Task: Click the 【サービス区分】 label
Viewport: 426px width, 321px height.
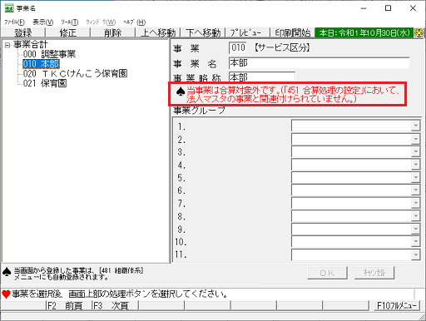Action: (282, 47)
